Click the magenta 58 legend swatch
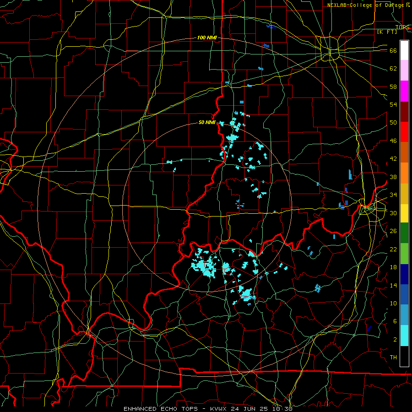This screenshot has height=412, width=412. 404,91
